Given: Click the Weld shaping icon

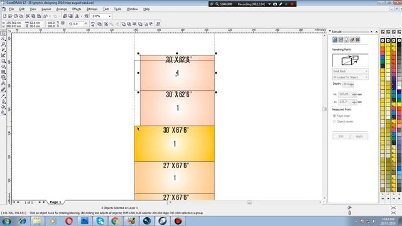Looking at the screenshot, I should pos(124,24).
